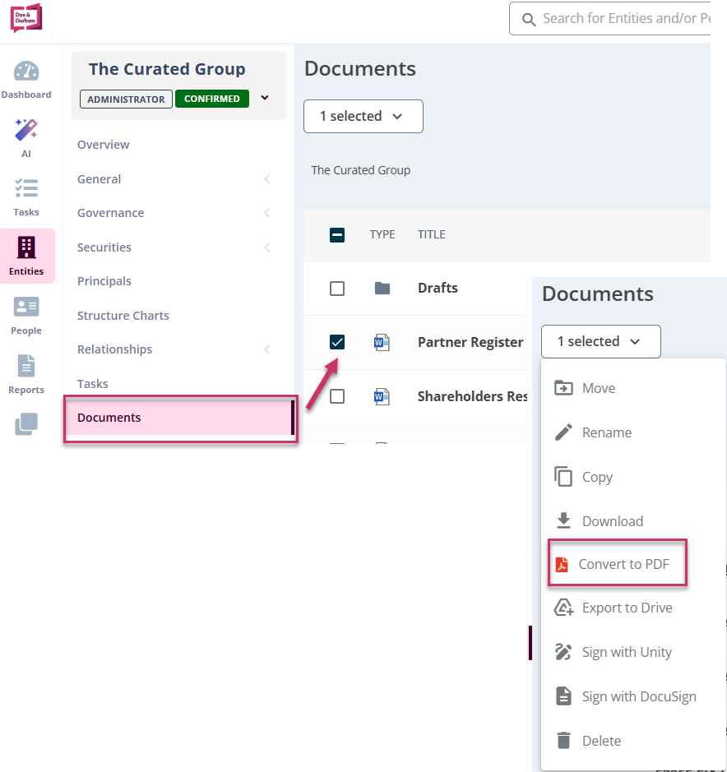
Task: Open the Partner Register document title
Action: coord(470,342)
